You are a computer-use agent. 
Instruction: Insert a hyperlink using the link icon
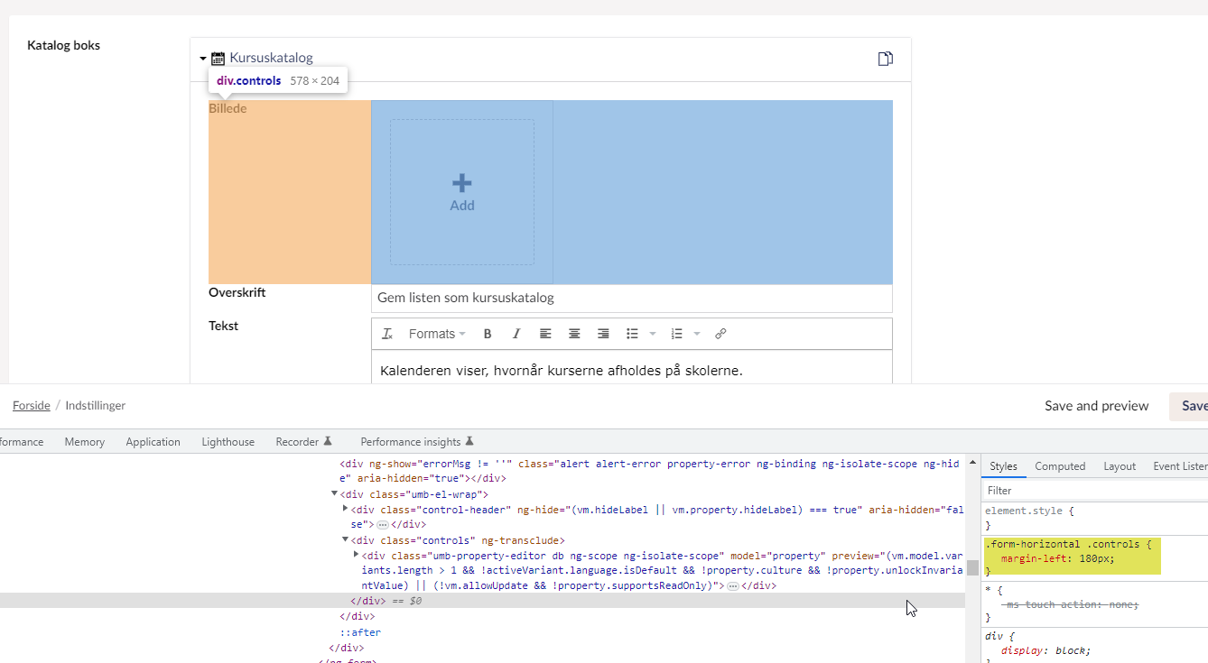720,333
